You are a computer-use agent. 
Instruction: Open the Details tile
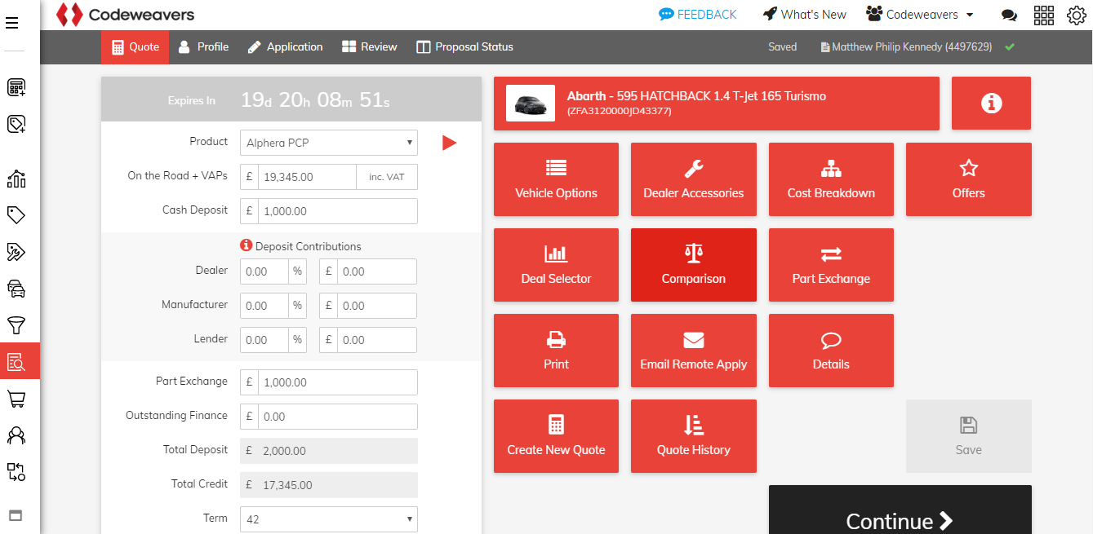coord(831,351)
